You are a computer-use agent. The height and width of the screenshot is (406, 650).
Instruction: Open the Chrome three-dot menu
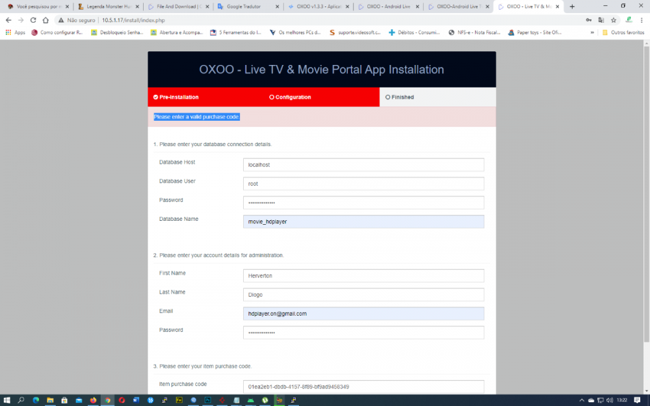click(x=642, y=20)
